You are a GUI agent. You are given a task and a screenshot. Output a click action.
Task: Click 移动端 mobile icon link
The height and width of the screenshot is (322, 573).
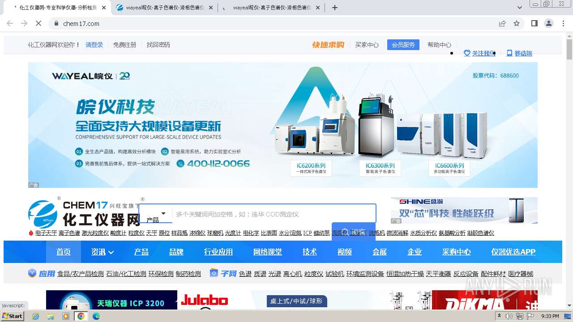tap(519, 53)
